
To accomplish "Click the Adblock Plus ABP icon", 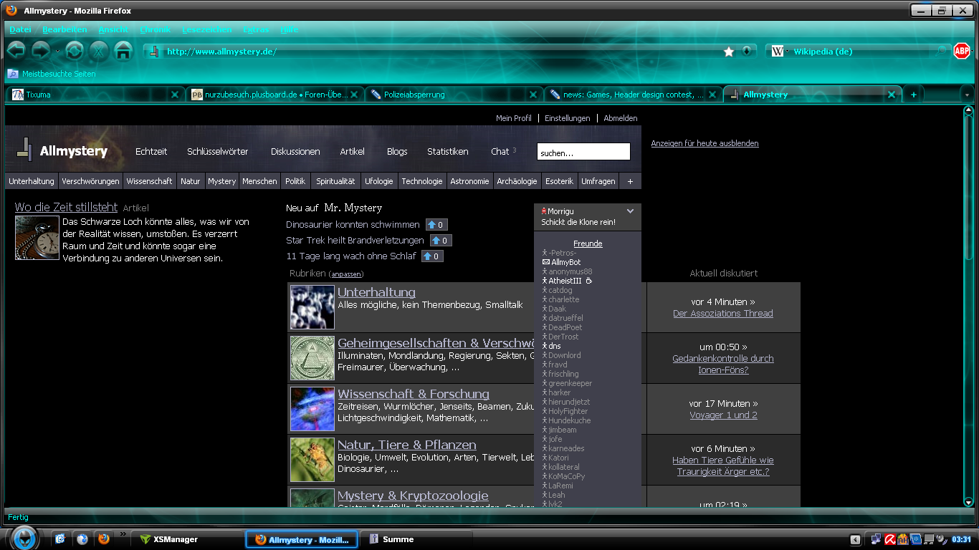I will 961,51.
